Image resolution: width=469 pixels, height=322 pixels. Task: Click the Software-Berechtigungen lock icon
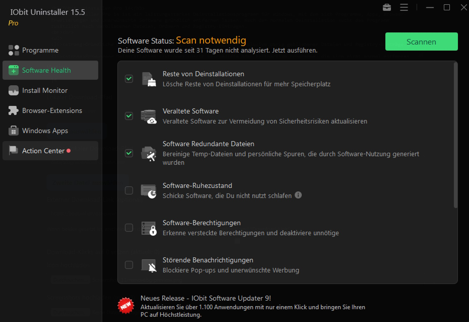coord(149,228)
